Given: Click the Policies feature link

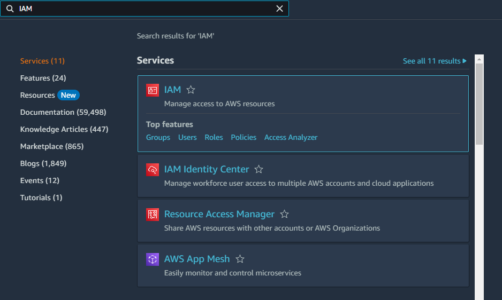Looking at the screenshot, I should (244, 138).
